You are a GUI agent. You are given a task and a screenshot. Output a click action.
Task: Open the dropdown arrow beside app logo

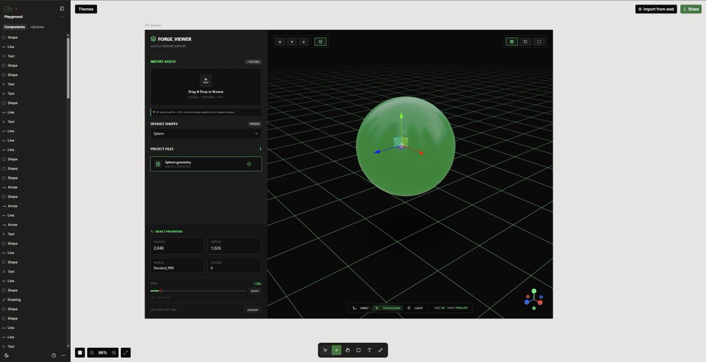(16, 9)
